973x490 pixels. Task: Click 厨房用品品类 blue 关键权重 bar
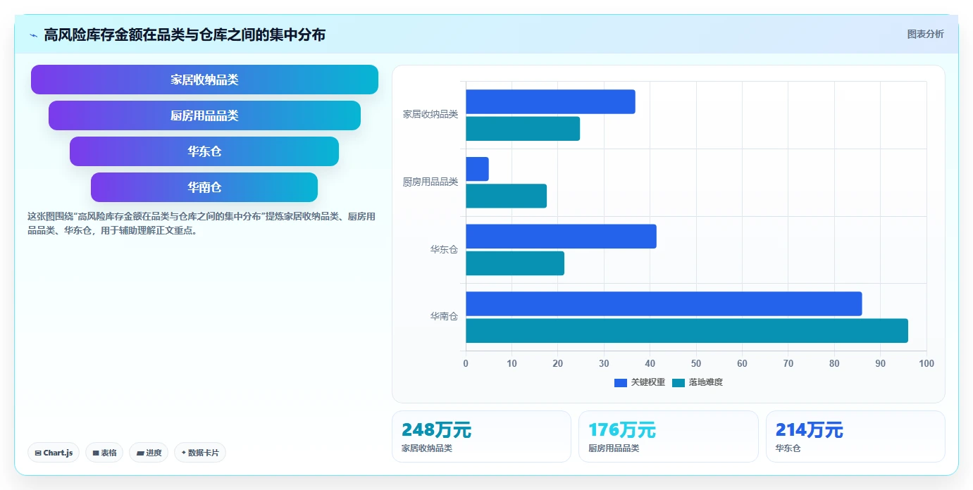click(477, 169)
